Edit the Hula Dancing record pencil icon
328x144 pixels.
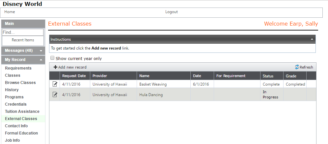coord(55,94)
